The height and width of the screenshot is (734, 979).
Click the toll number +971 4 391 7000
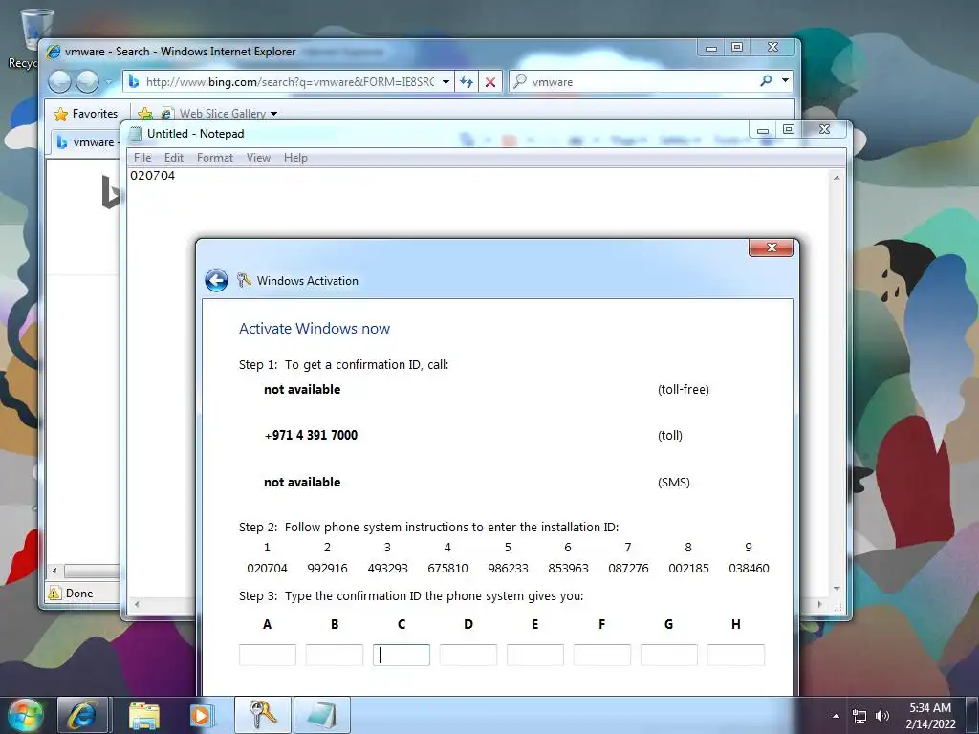(311, 435)
